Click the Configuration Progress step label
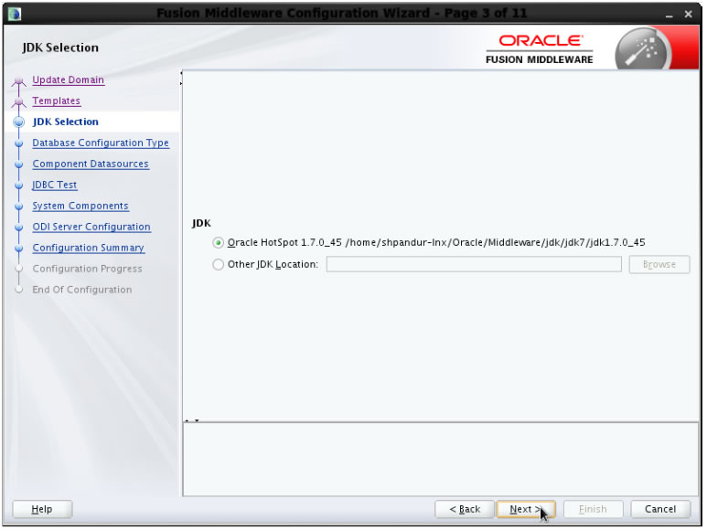Screen dimensions: 707x530 click(x=87, y=269)
